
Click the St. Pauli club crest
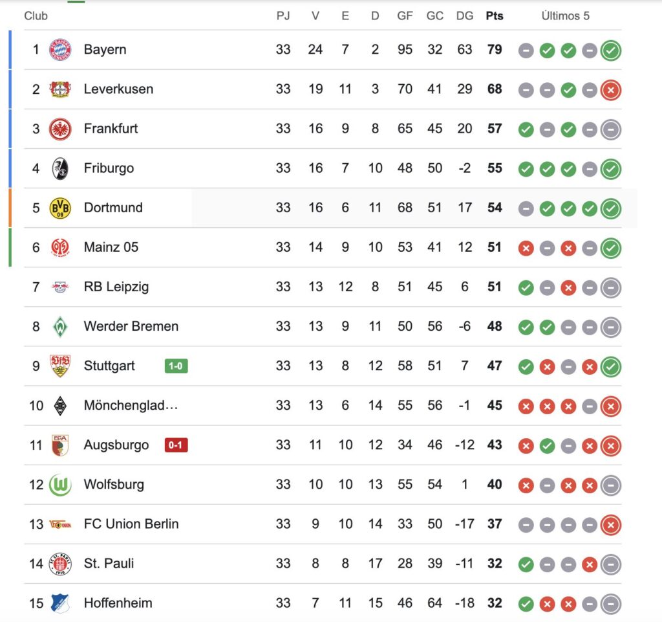click(60, 564)
